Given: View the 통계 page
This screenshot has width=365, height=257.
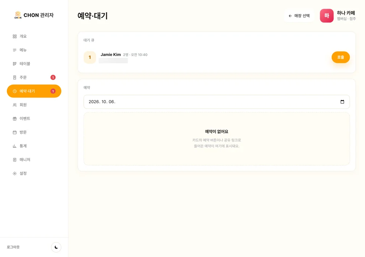Looking at the screenshot, I should coord(34,146).
